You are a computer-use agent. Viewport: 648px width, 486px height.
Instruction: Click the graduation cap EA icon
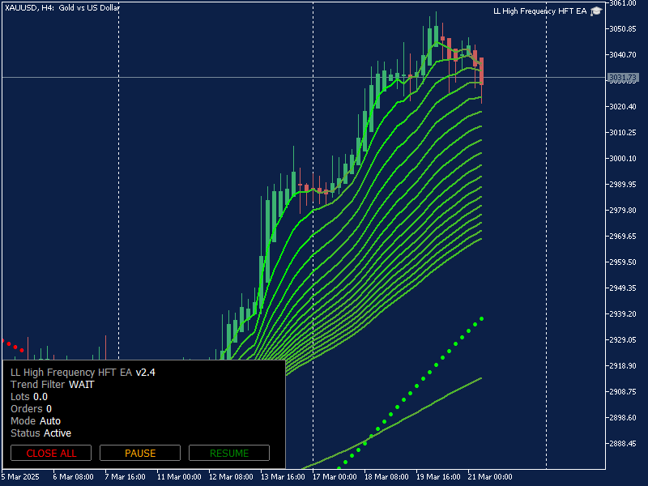[596, 11]
